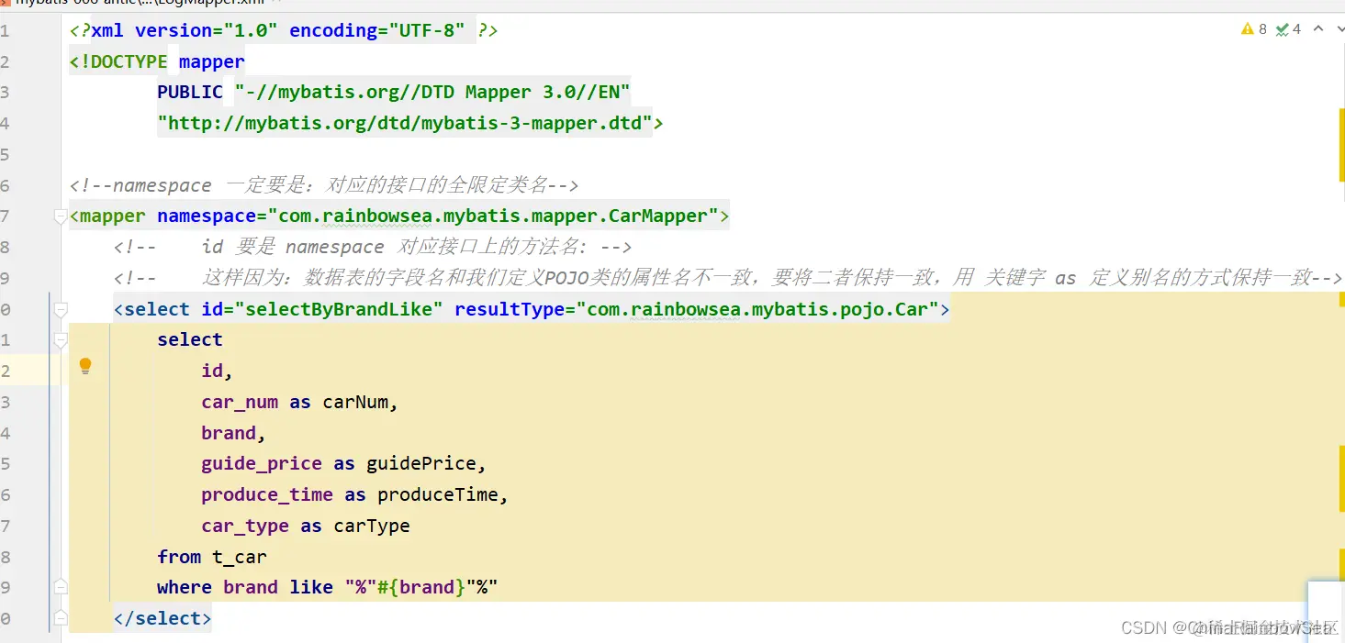
Task: Click the table name t_car
Action: coord(240,557)
